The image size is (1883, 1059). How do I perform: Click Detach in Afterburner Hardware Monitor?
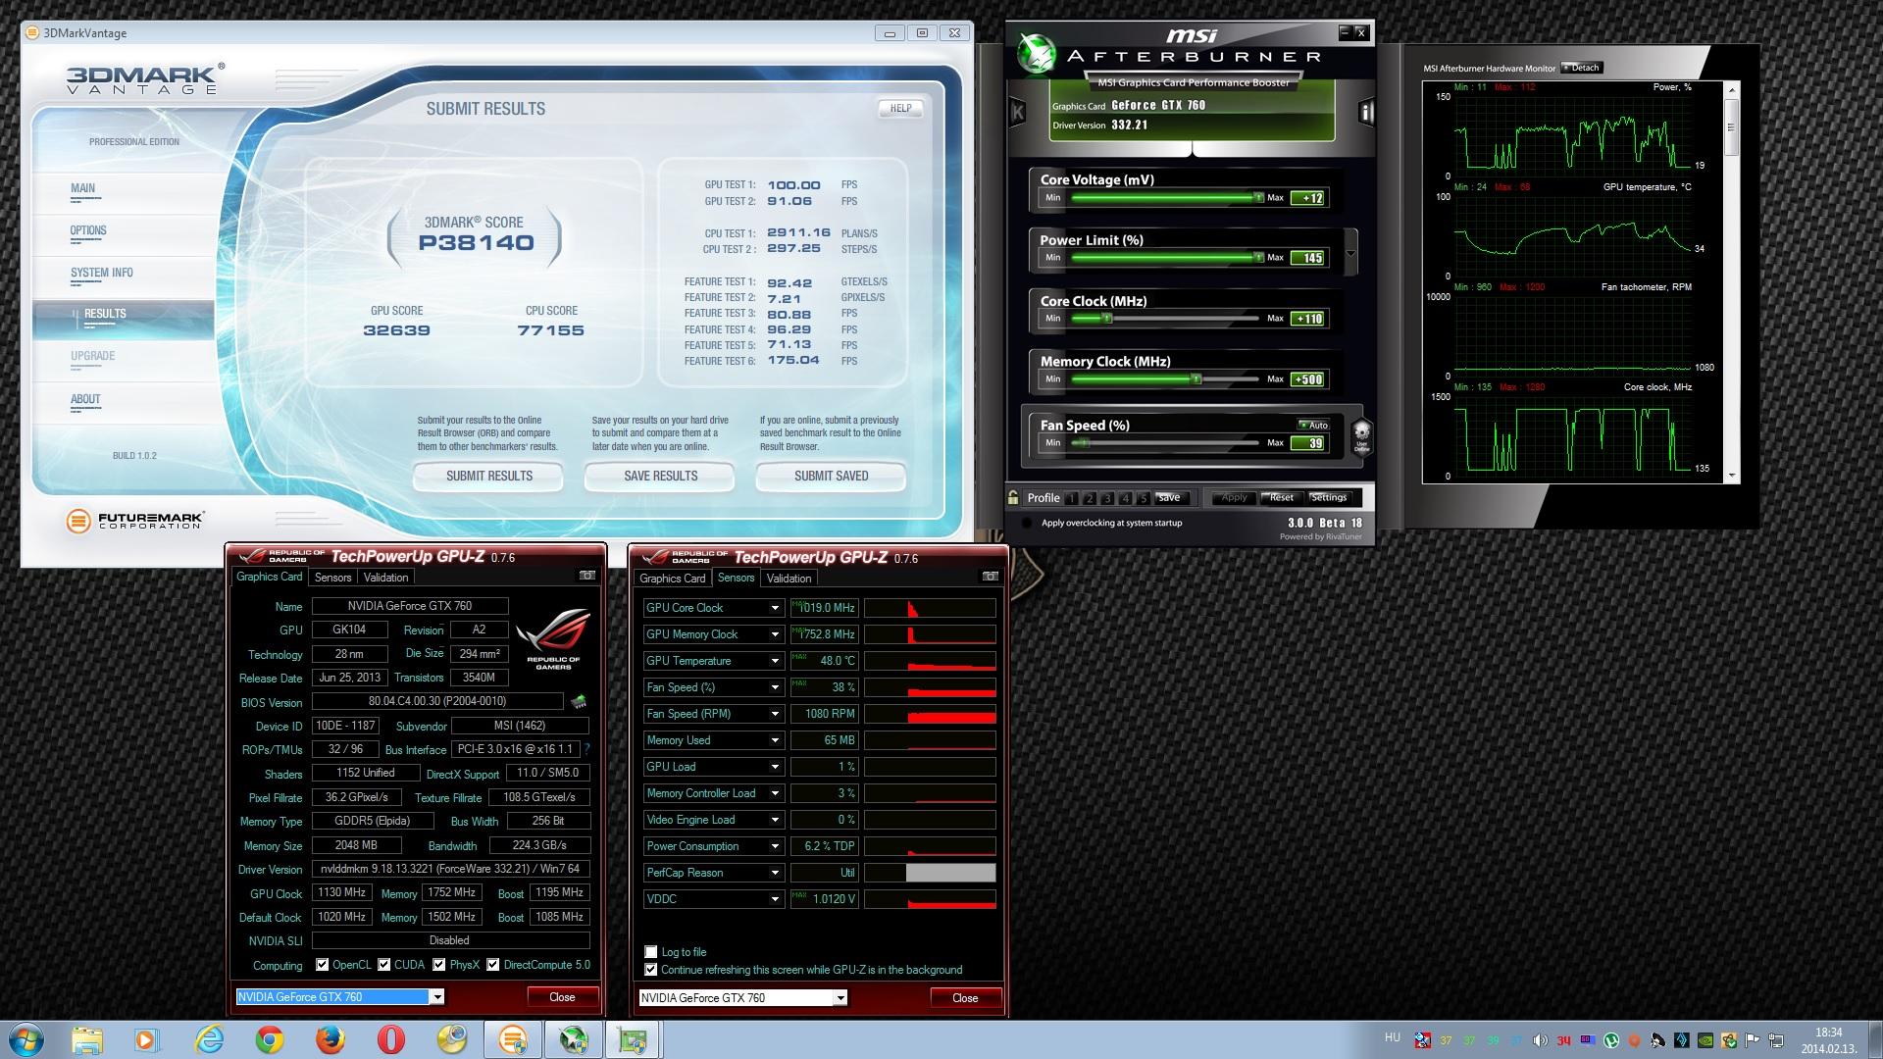1581,68
